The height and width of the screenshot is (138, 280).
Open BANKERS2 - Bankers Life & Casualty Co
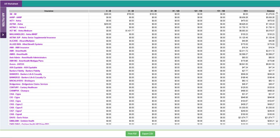click(27, 78)
